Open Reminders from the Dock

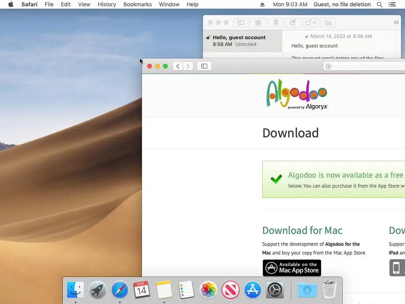(x=186, y=290)
